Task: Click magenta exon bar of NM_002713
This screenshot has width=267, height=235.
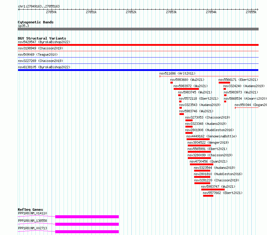Action: tap(87, 232)
